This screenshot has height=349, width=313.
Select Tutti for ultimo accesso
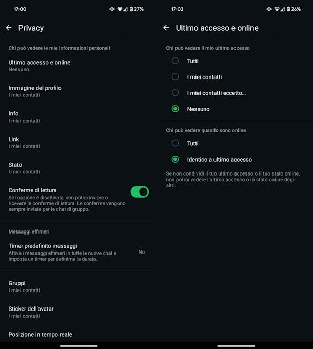175,61
